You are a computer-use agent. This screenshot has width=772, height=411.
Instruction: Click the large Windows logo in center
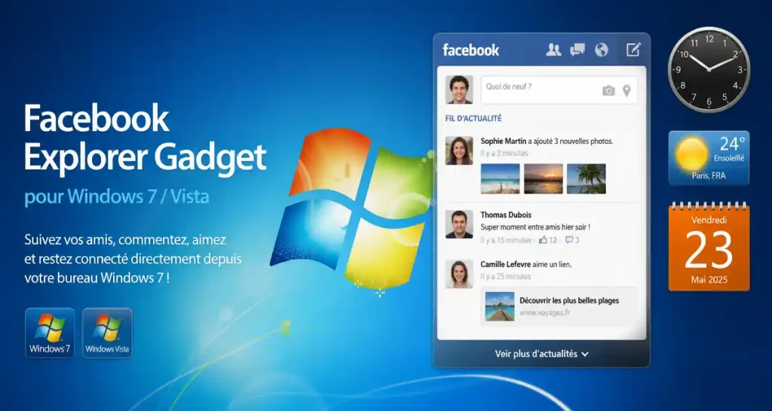pos(352,209)
